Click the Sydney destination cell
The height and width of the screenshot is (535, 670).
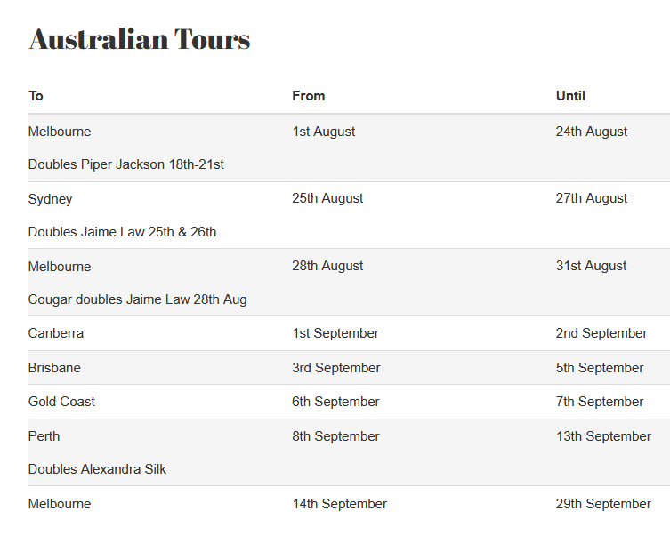[x=51, y=198]
